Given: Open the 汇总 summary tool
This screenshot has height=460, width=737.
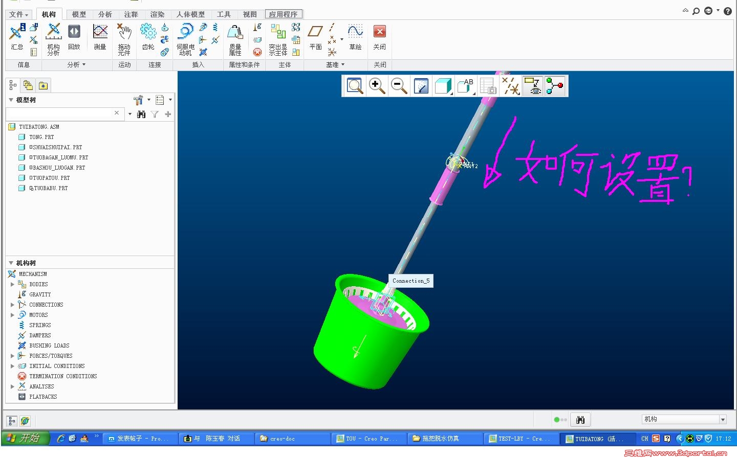Looking at the screenshot, I should click(17, 37).
